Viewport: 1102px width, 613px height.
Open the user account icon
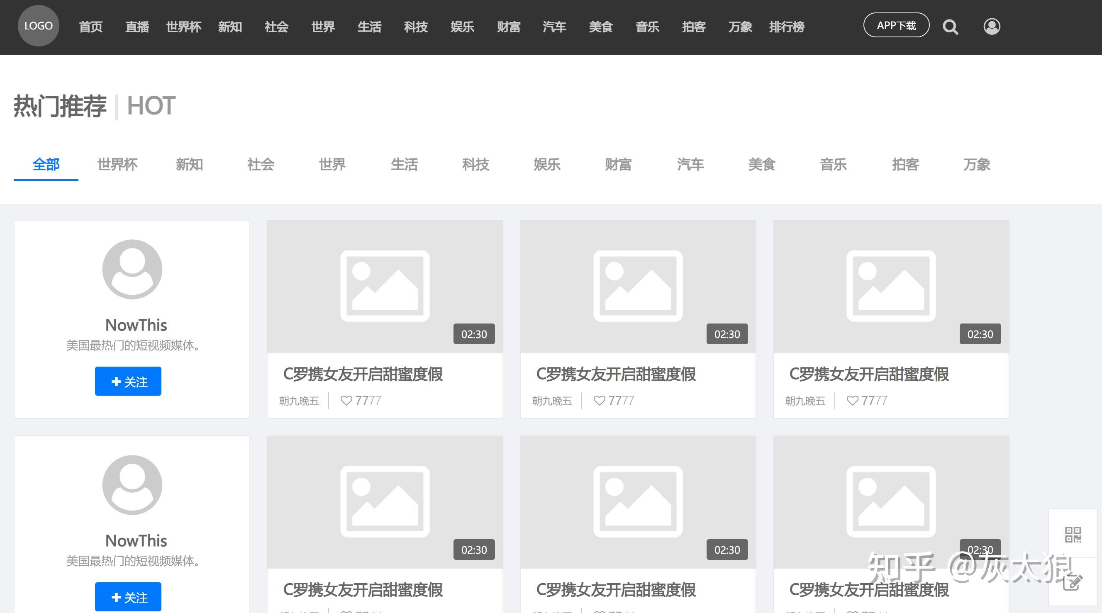pyautogui.click(x=992, y=27)
